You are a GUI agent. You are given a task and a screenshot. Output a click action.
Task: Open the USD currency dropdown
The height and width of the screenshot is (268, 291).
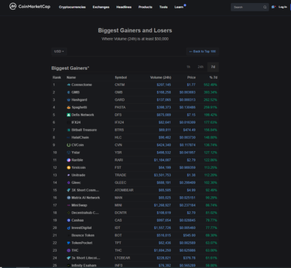coord(59,51)
